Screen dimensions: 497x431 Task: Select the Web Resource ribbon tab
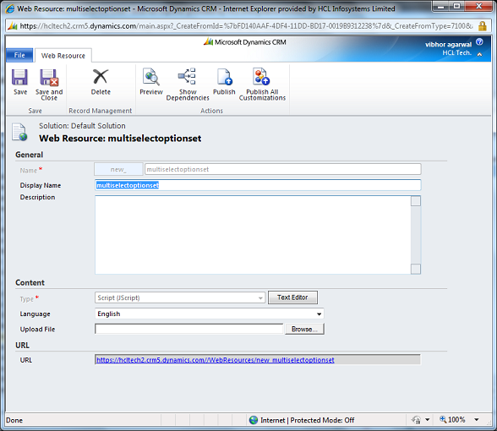tap(63, 56)
